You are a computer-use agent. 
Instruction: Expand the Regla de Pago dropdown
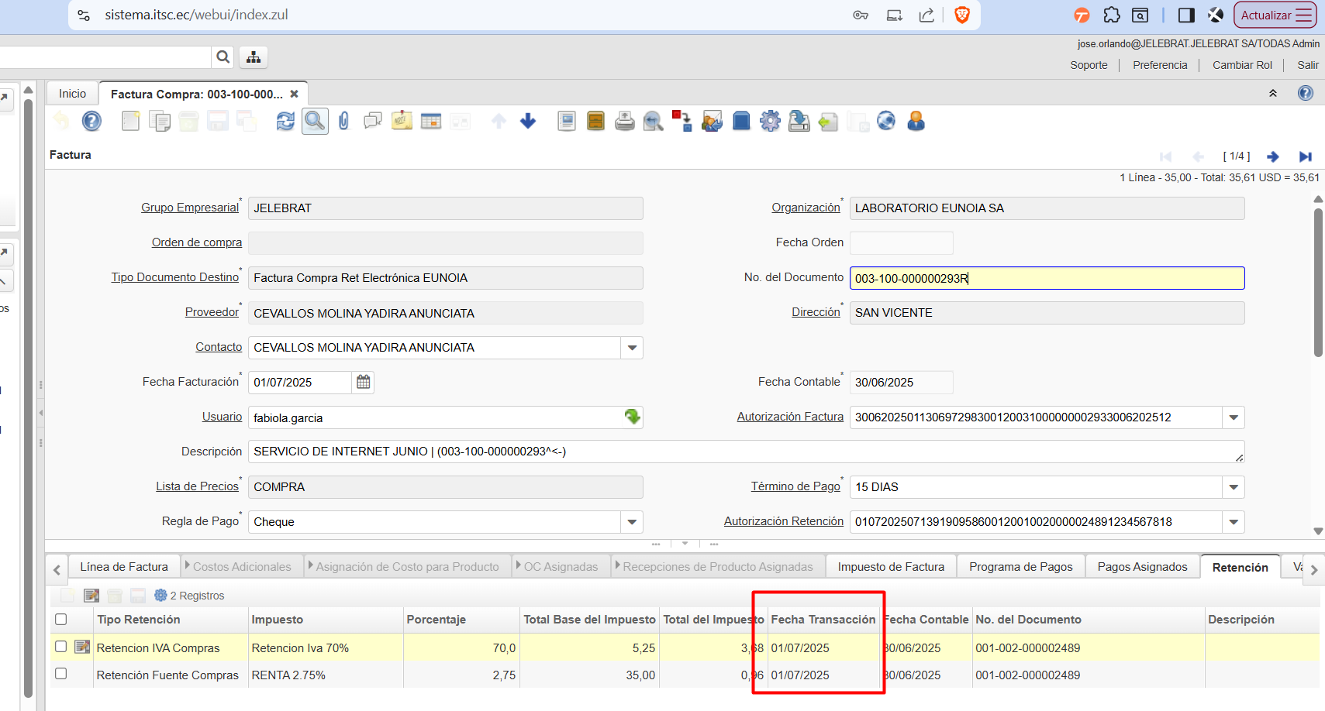point(632,522)
